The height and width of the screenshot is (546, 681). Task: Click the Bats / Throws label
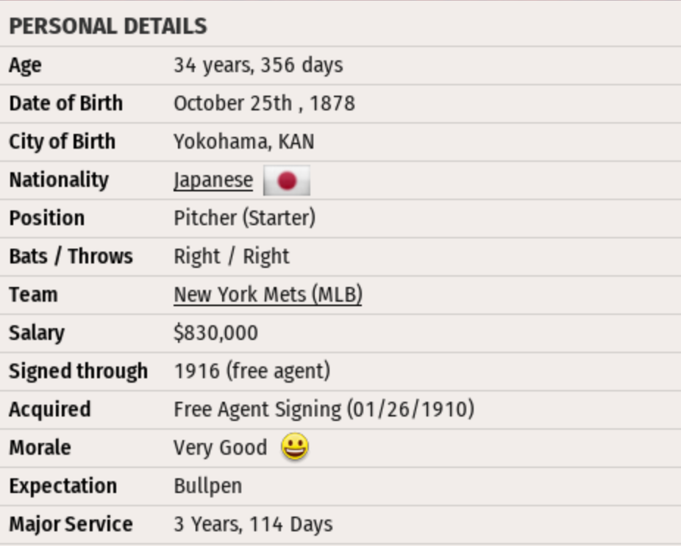(x=71, y=257)
